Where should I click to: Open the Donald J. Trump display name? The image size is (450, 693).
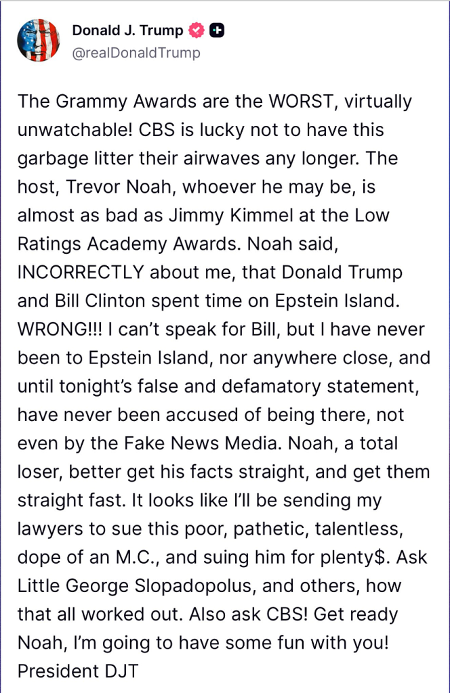[127, 30]
